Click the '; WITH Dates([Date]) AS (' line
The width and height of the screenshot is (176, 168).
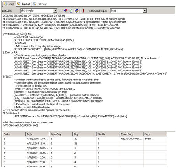point(18,34)
